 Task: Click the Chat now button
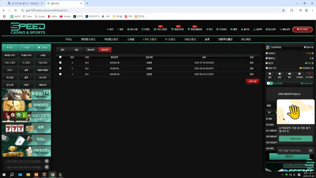pos(296,139)
